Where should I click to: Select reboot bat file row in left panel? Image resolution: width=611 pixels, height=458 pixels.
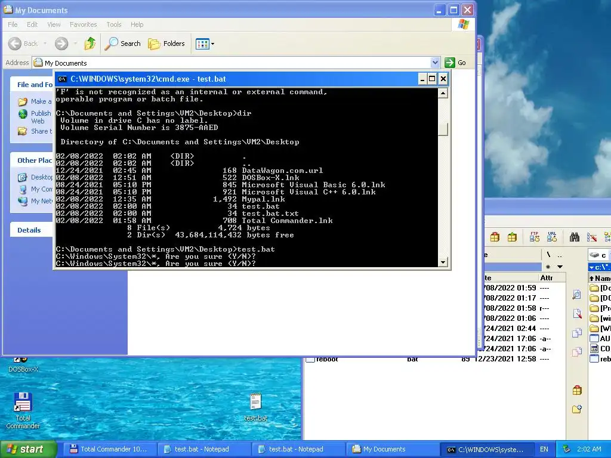coord(434,359)
